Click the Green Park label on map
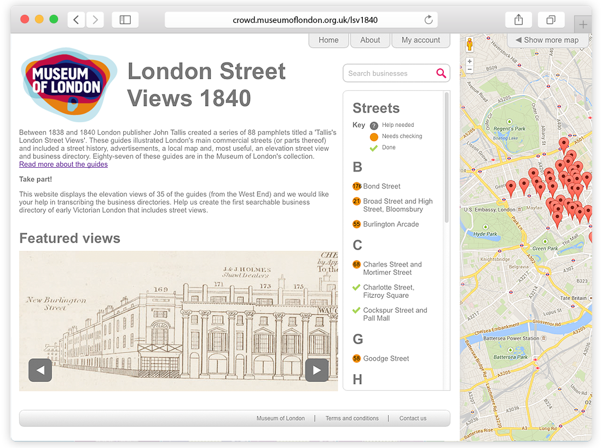Screen dimensions: 602x448 click(545, 249)
